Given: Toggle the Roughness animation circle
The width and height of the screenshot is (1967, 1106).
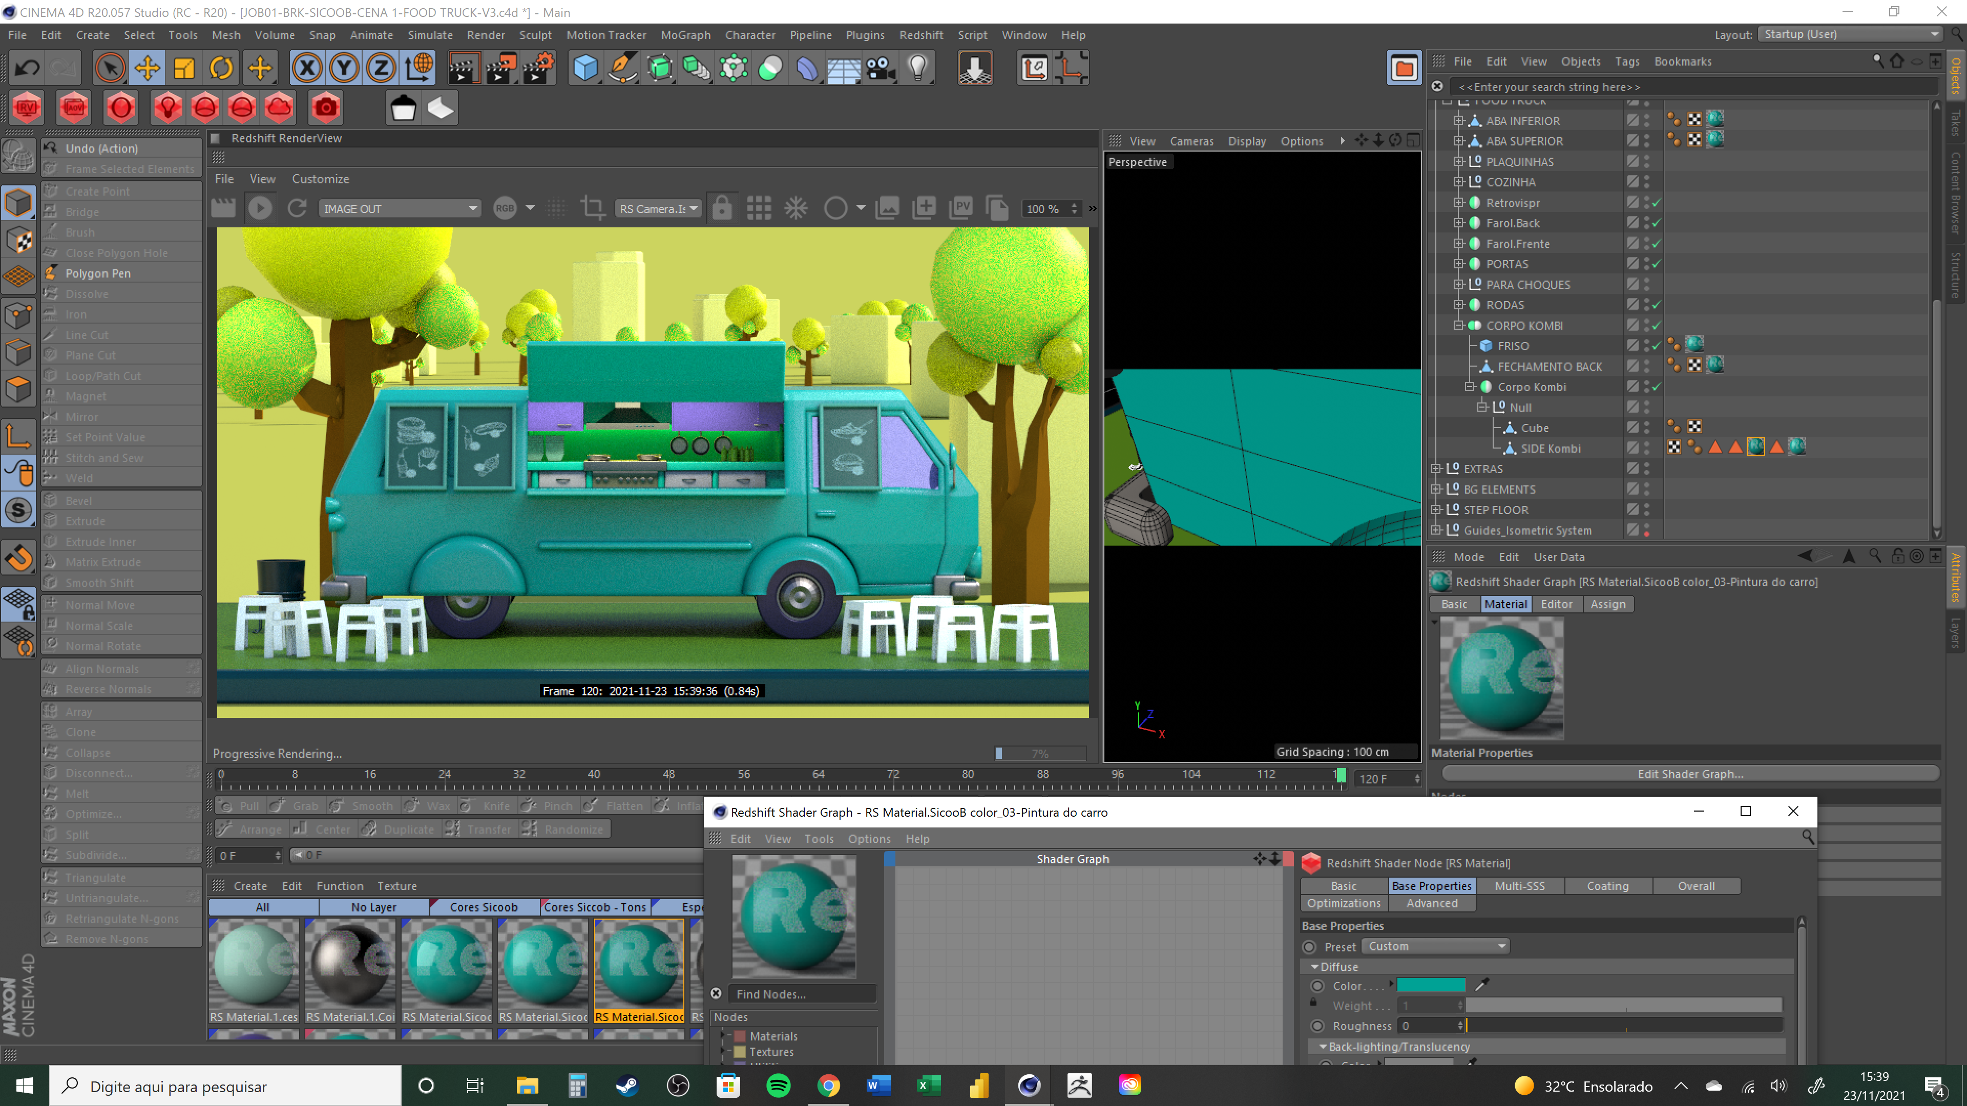Looking at the screenshot, I should point(1317,1026).
